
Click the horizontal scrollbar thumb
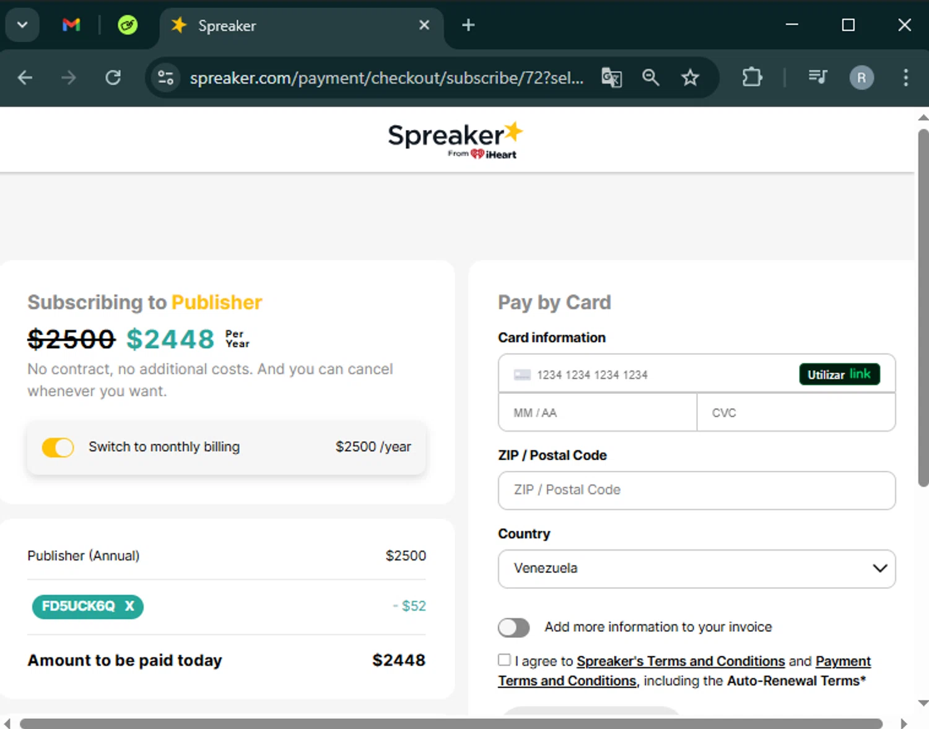click(451, 723)
